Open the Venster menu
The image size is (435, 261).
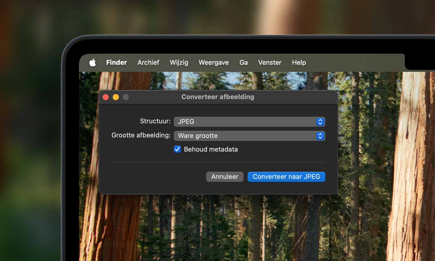(269, 62)
